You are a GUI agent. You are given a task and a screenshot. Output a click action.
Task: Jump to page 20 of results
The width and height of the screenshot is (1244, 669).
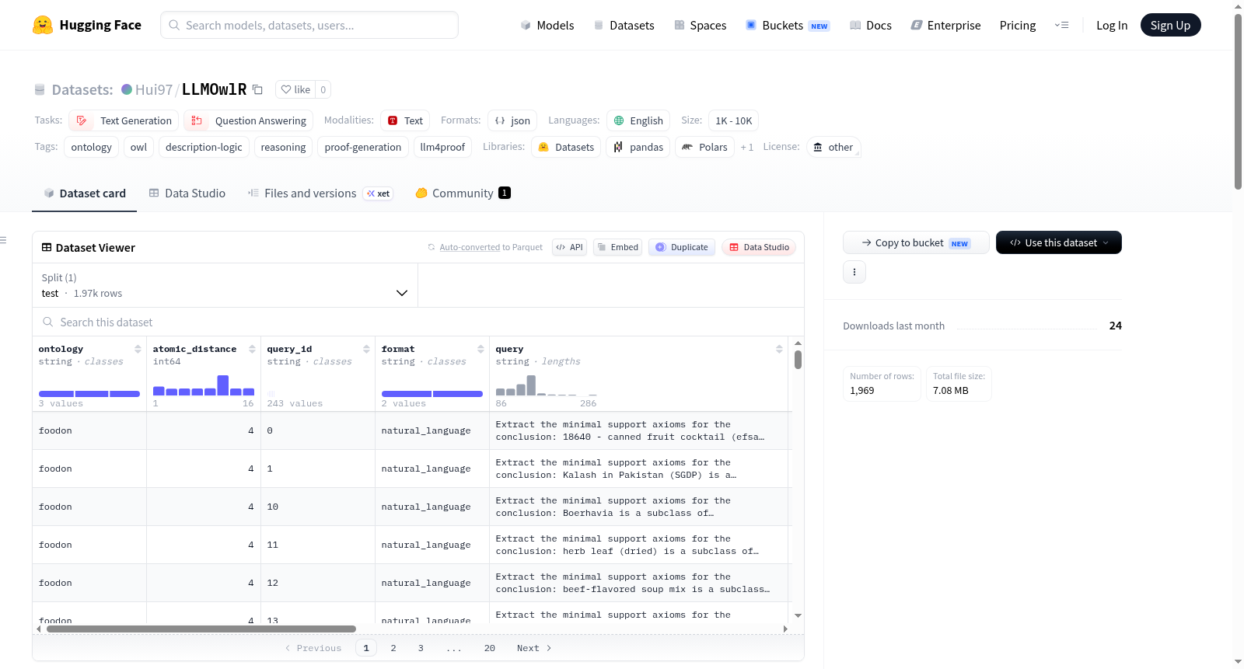pos(490,648)
